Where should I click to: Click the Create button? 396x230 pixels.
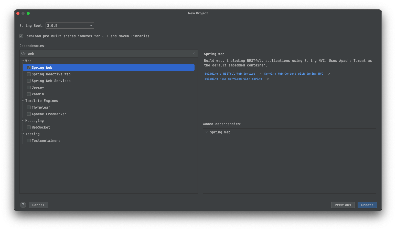[367, 205]
